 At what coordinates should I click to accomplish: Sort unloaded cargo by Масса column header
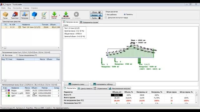click(27, 88)
